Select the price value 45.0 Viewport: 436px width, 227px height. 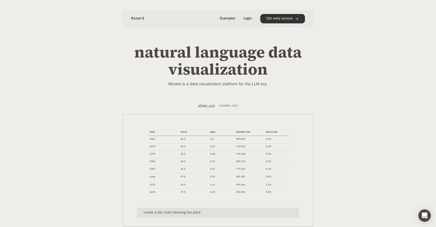pyautogui.click(x=183, y=146)
